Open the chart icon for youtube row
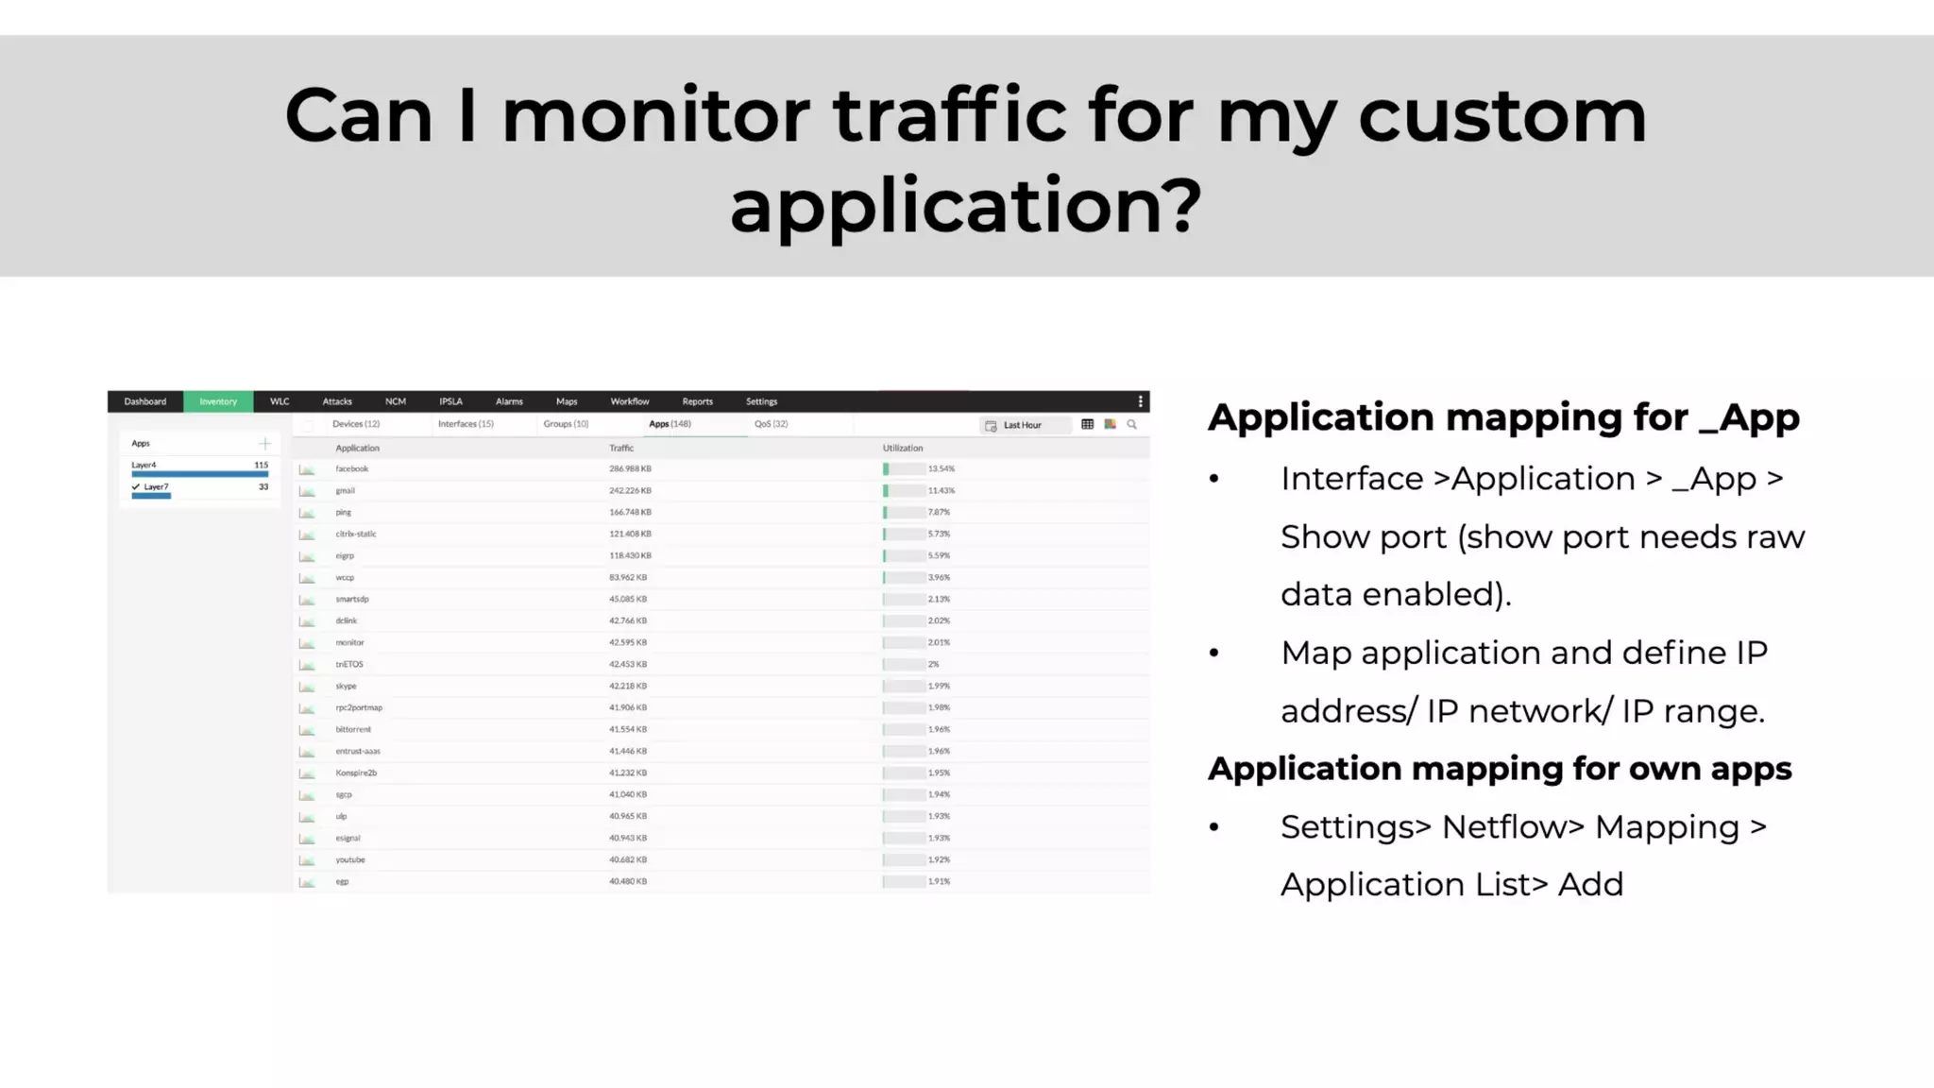The height and width of the screenshot is (1088, 1934). point(307,860)
